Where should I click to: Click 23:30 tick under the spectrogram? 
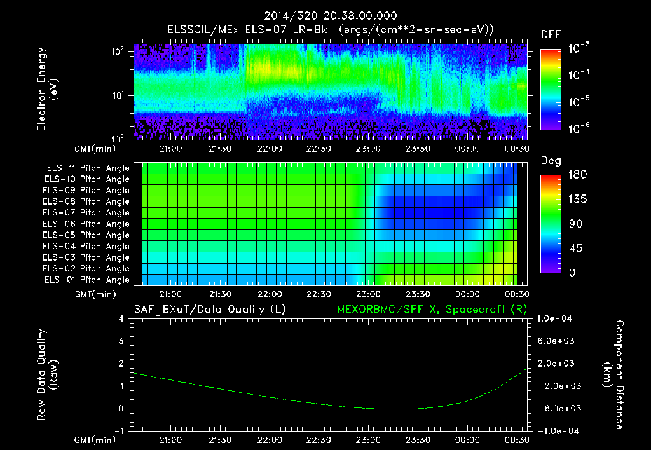(x=418, y=149)
